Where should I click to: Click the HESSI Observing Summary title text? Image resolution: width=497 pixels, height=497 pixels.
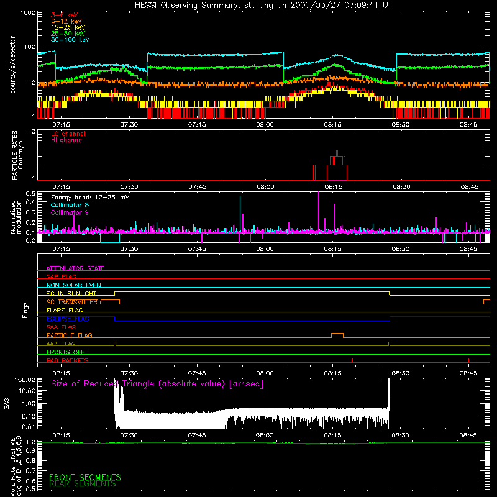pyautogui.click(x=263, y=6)
